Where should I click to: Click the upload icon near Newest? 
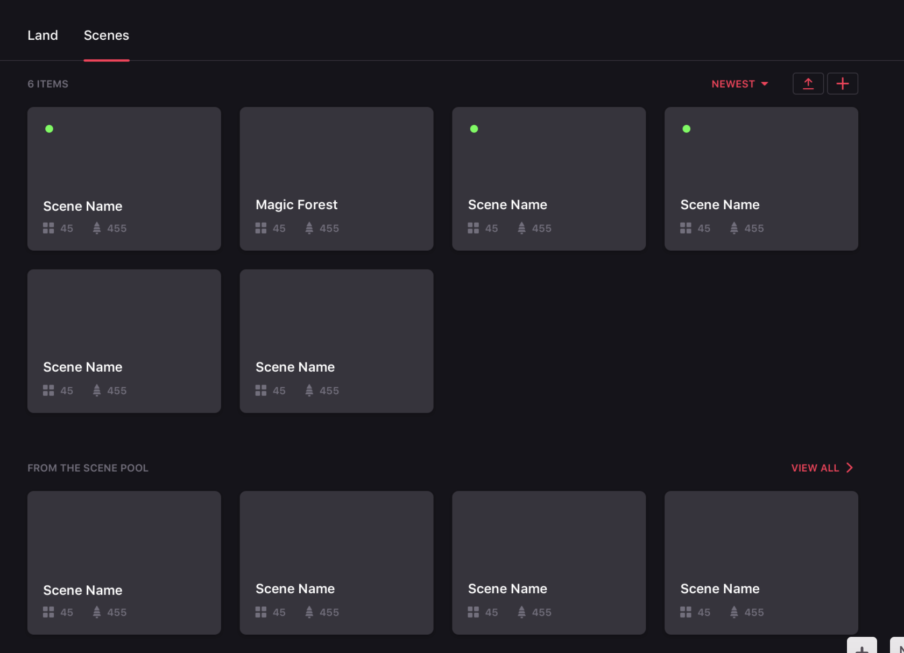pyautogui.click(x=808, y=83)
